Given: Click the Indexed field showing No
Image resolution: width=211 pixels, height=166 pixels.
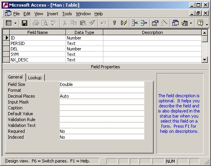Looking at the screenshot, I should tap(102, 137).
